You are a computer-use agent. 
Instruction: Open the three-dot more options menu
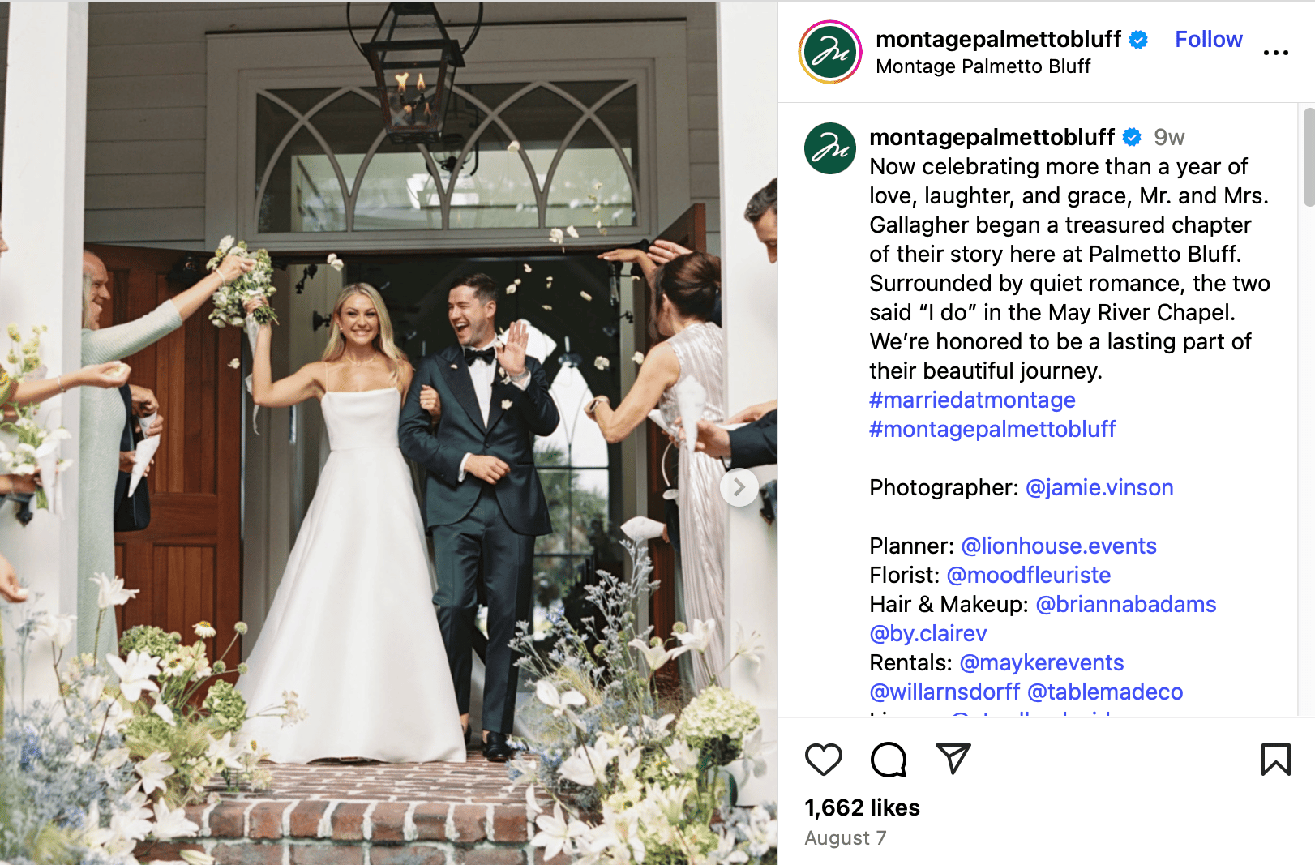click(x=1275, y=53)
